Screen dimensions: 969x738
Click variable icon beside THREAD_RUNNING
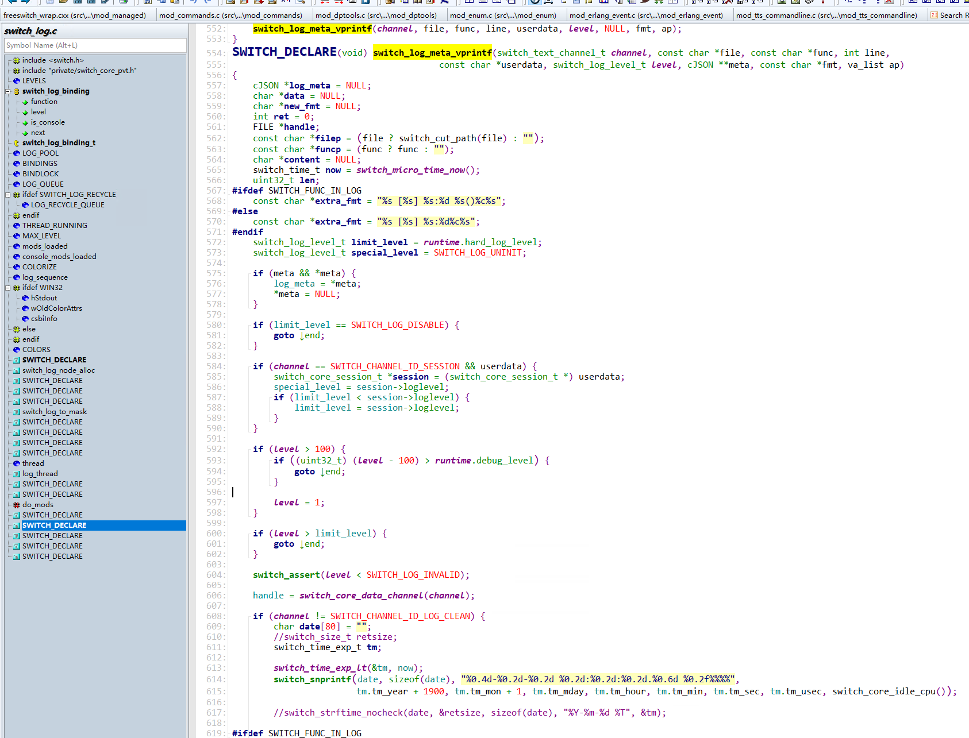pyautogui.click(x=17, y=226)
